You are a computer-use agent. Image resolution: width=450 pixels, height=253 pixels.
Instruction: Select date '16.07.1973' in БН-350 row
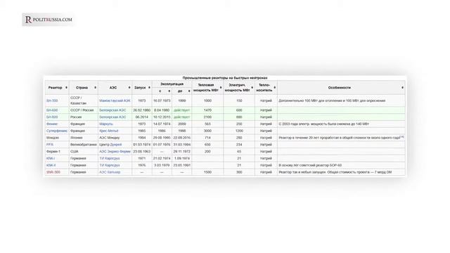pos(162,100)
